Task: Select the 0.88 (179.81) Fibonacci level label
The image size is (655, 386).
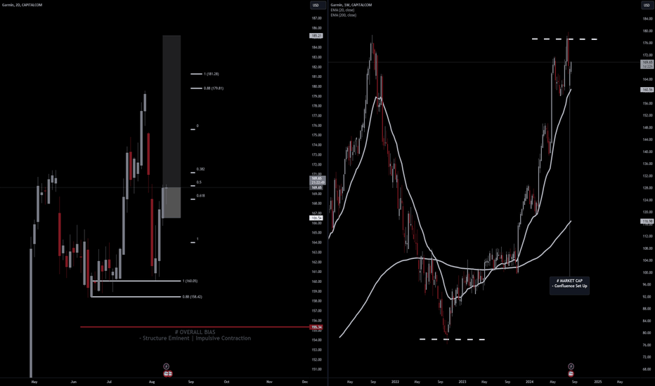Action: (x=214, y=88)
